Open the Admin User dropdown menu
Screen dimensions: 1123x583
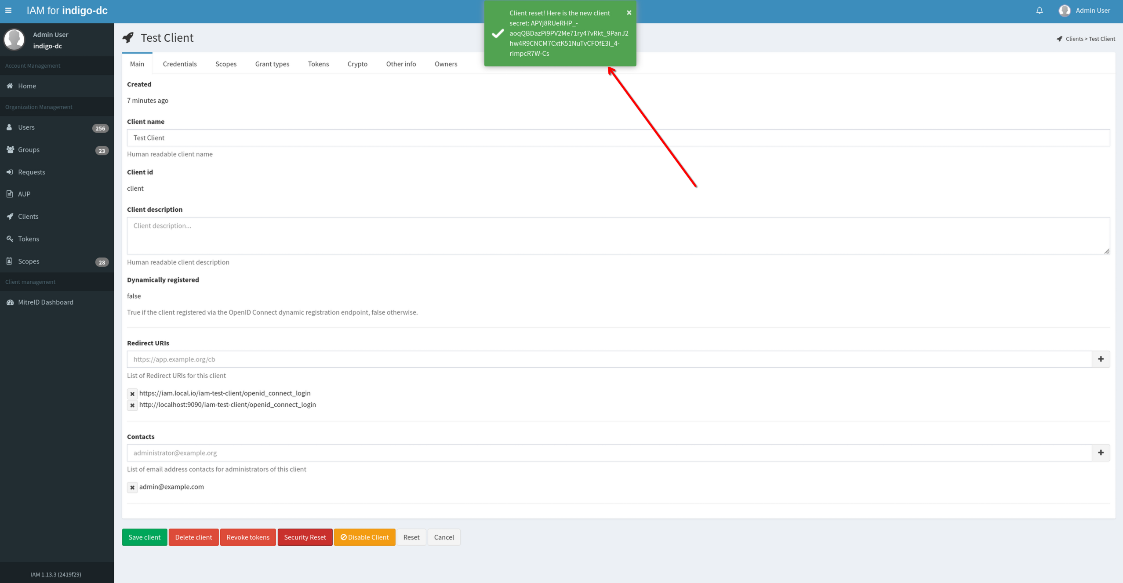(x=1085, y=11)
